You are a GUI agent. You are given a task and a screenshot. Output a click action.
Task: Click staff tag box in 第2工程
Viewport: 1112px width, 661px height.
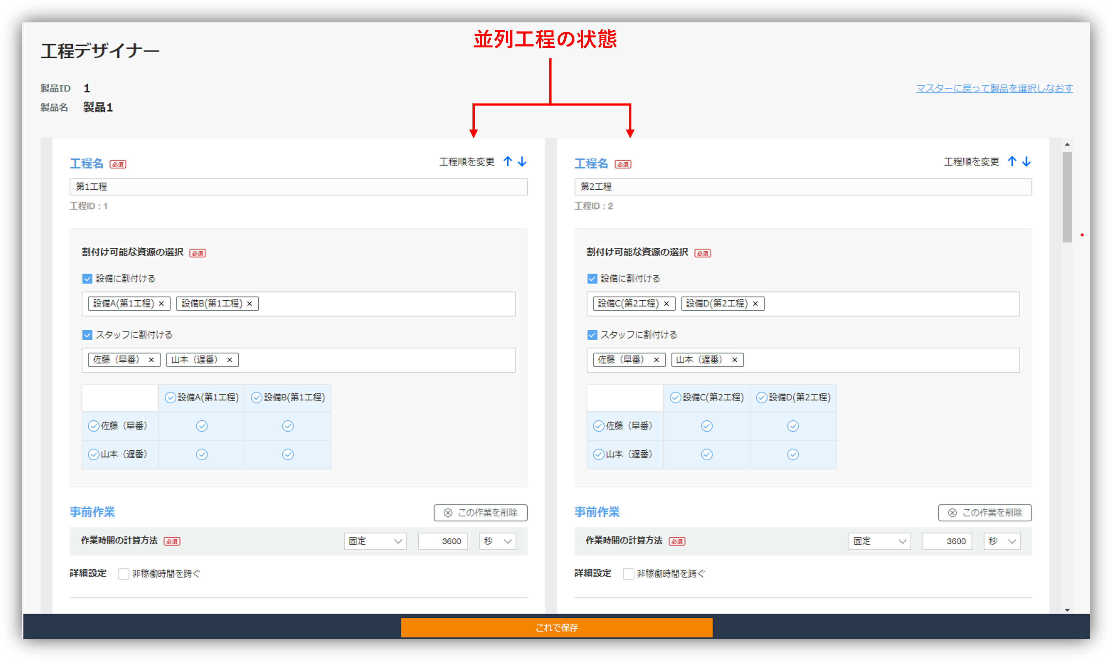coord(803,360)
